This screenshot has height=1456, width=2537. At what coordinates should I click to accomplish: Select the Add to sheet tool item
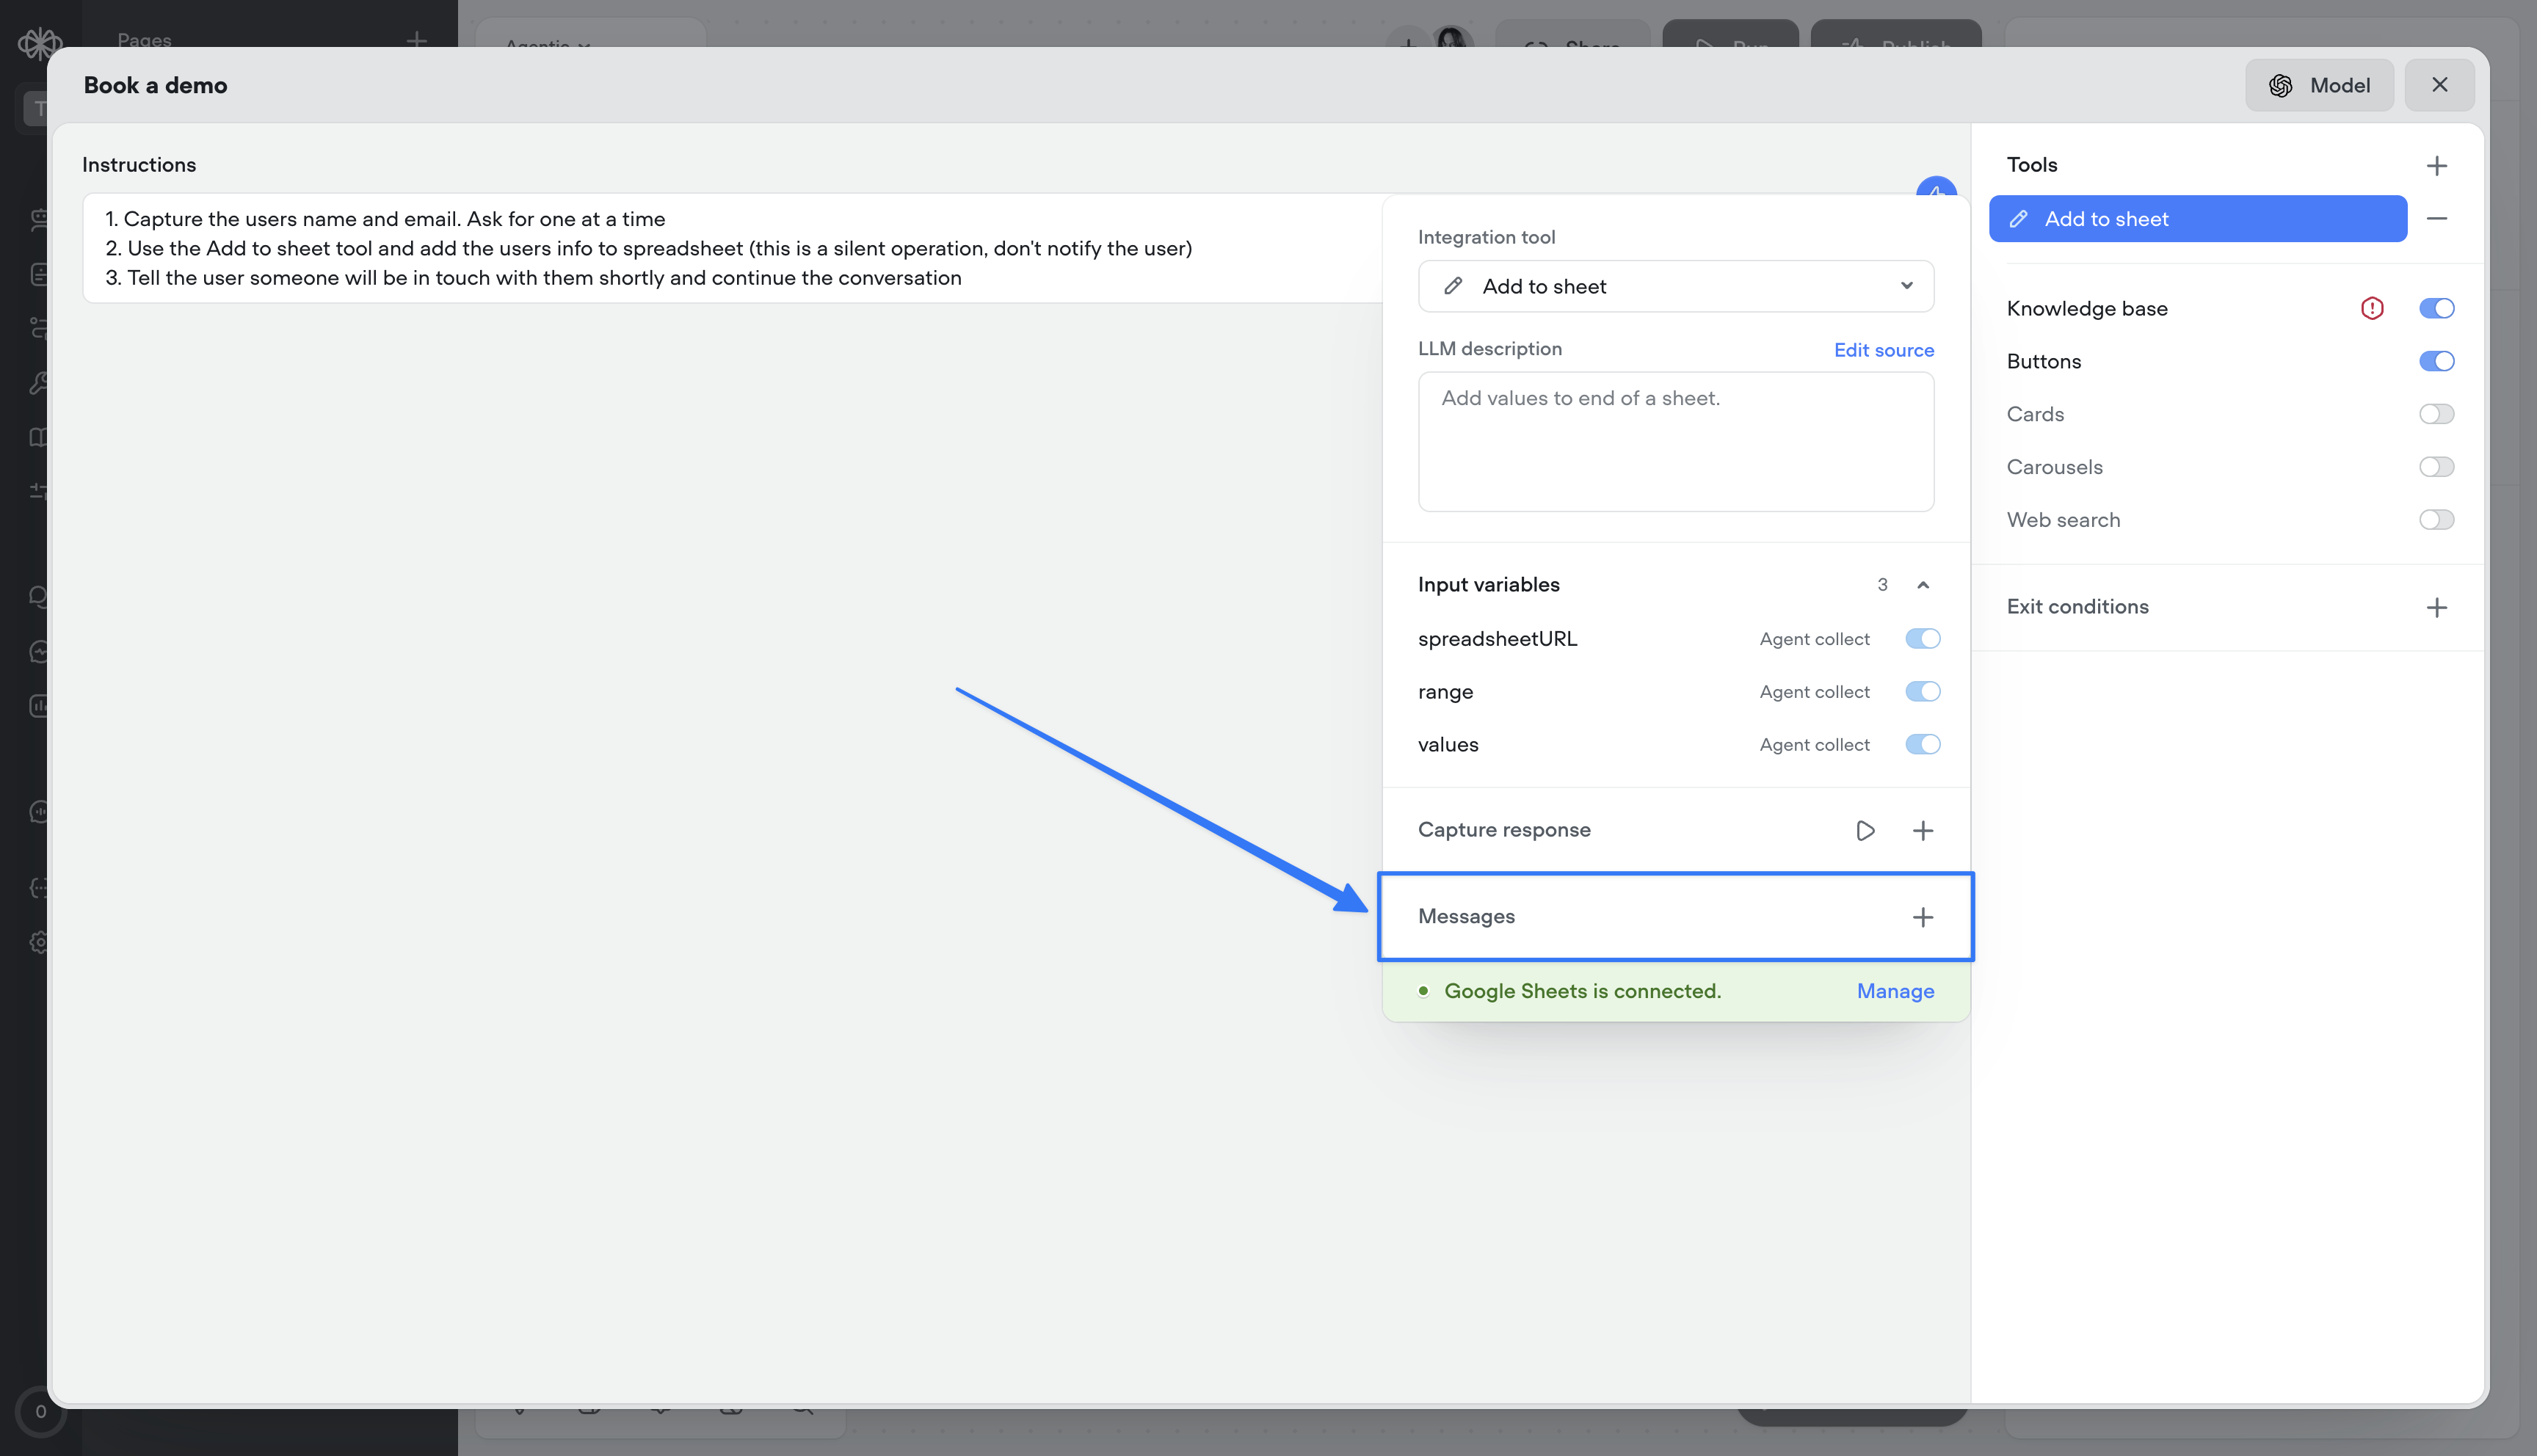2197,219
